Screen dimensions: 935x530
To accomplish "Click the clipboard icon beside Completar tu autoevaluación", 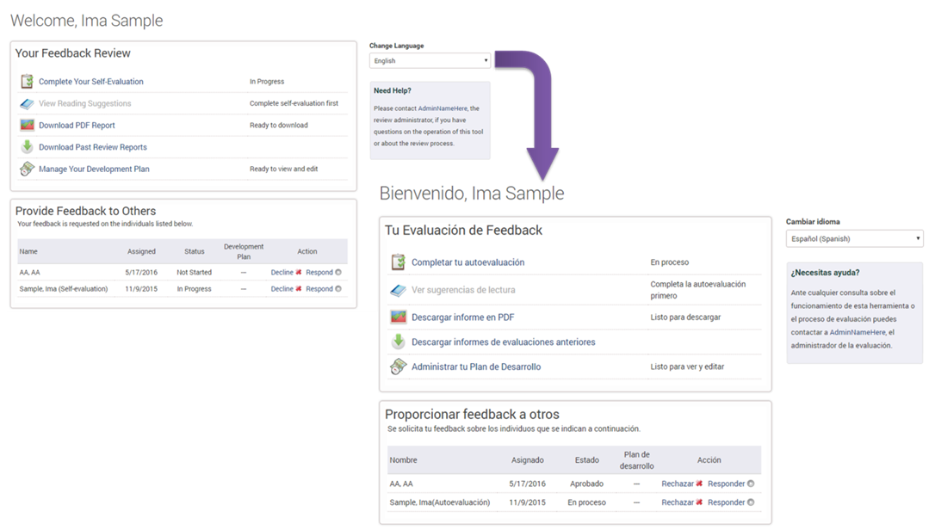I will pyautogui.click(x=398, y=262).
